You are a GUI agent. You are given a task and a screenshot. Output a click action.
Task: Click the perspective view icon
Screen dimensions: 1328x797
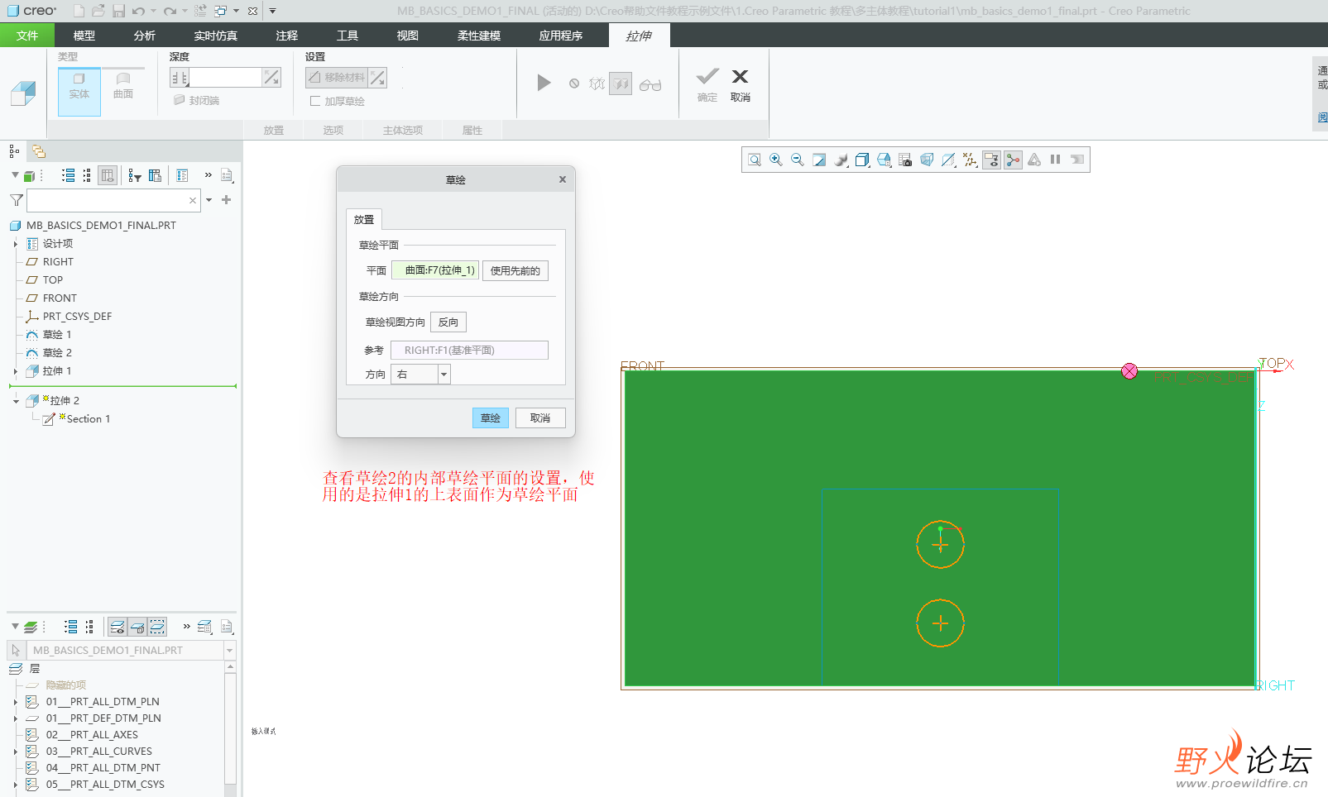coord(927,160)
